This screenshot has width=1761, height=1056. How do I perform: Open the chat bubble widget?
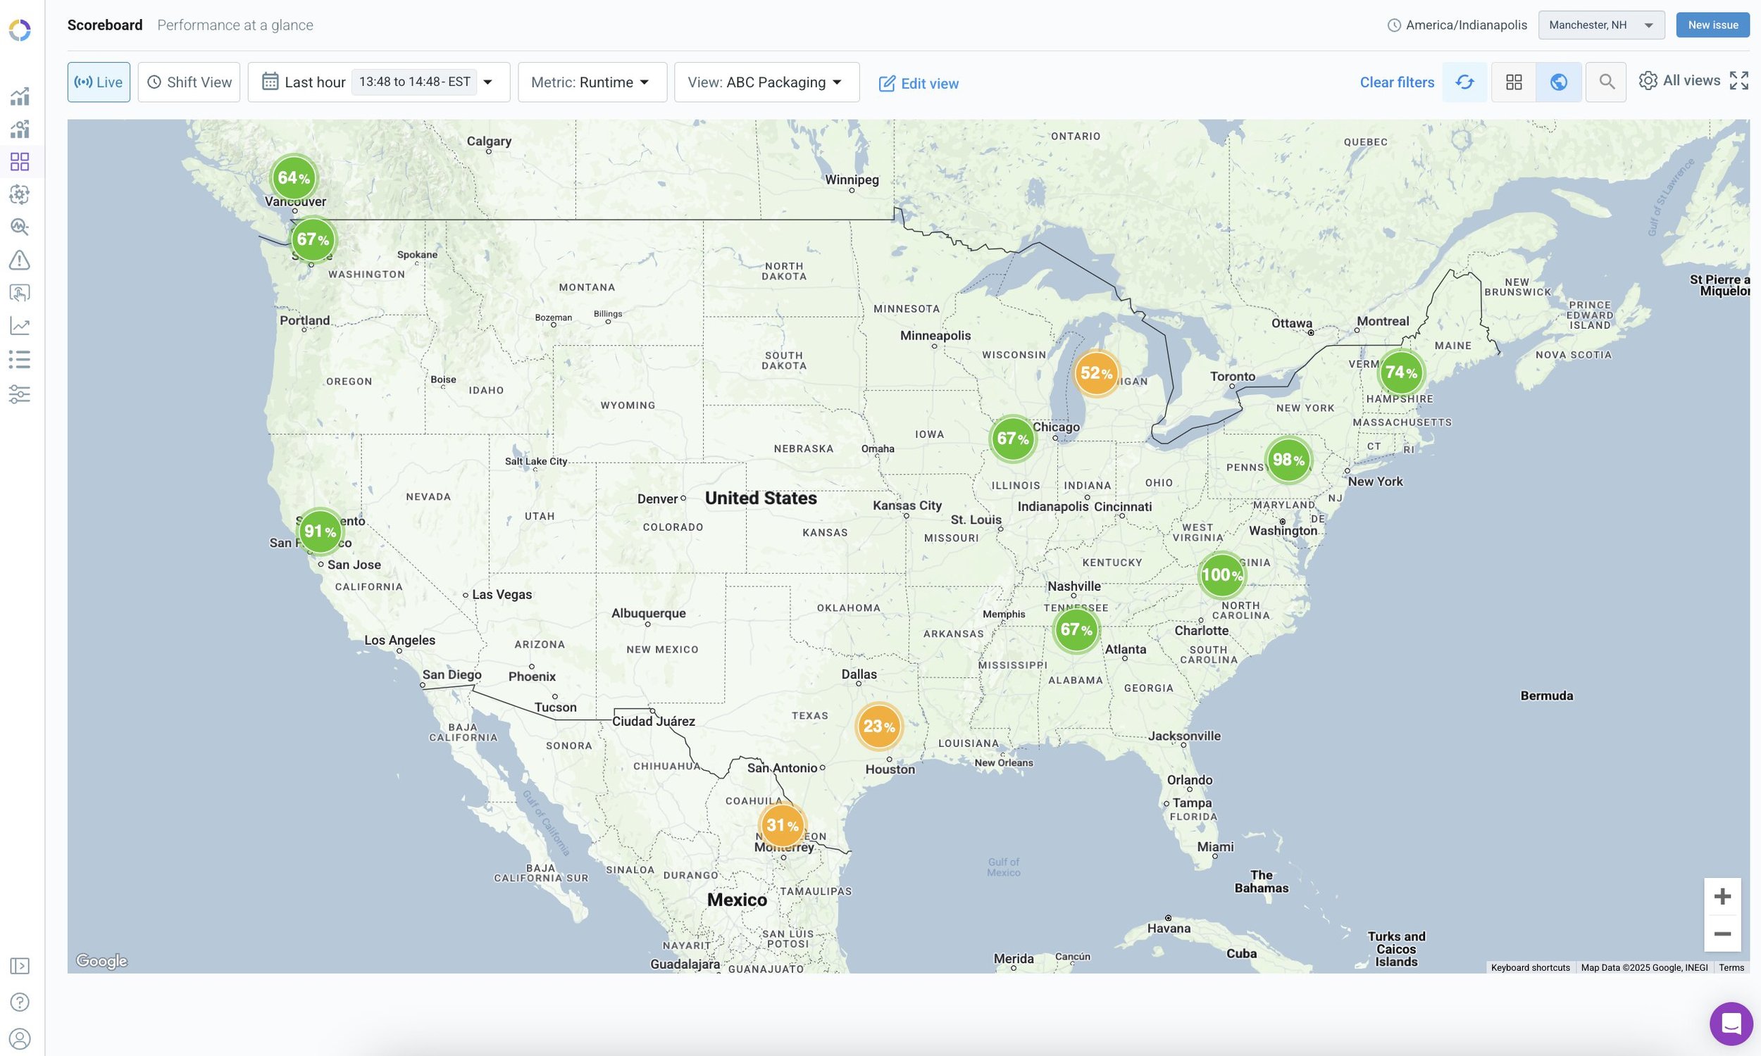pyautogui.click(x=1731, y=1024)
